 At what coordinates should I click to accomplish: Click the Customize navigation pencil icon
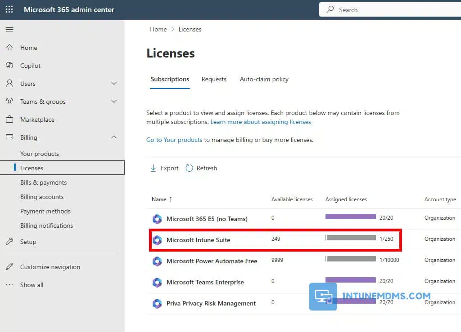pos(9,266)
